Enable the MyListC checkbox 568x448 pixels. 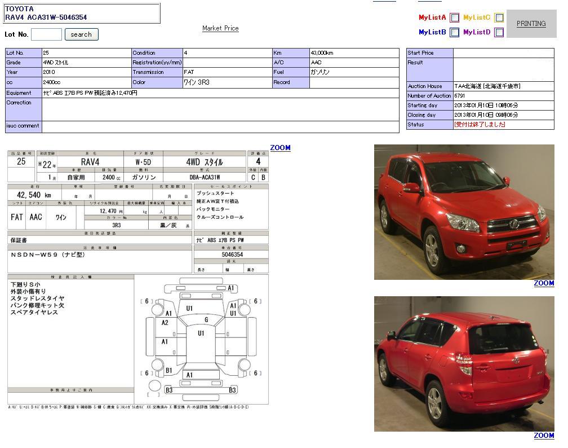coord(499,17)
